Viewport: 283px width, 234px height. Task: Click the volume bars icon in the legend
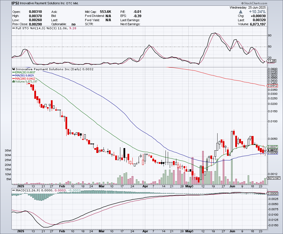13,82
